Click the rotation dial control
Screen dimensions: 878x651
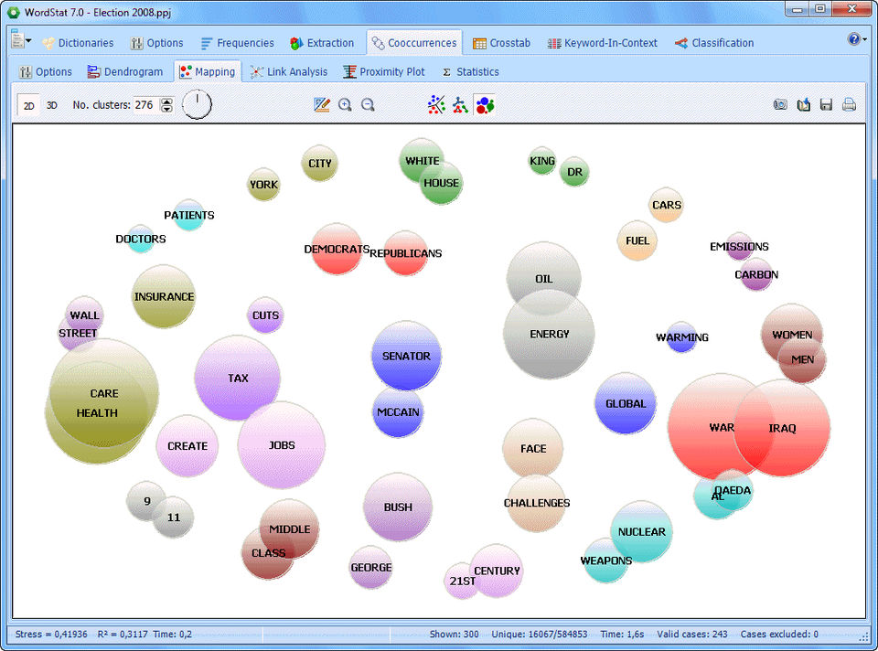[x=198, y=104]
